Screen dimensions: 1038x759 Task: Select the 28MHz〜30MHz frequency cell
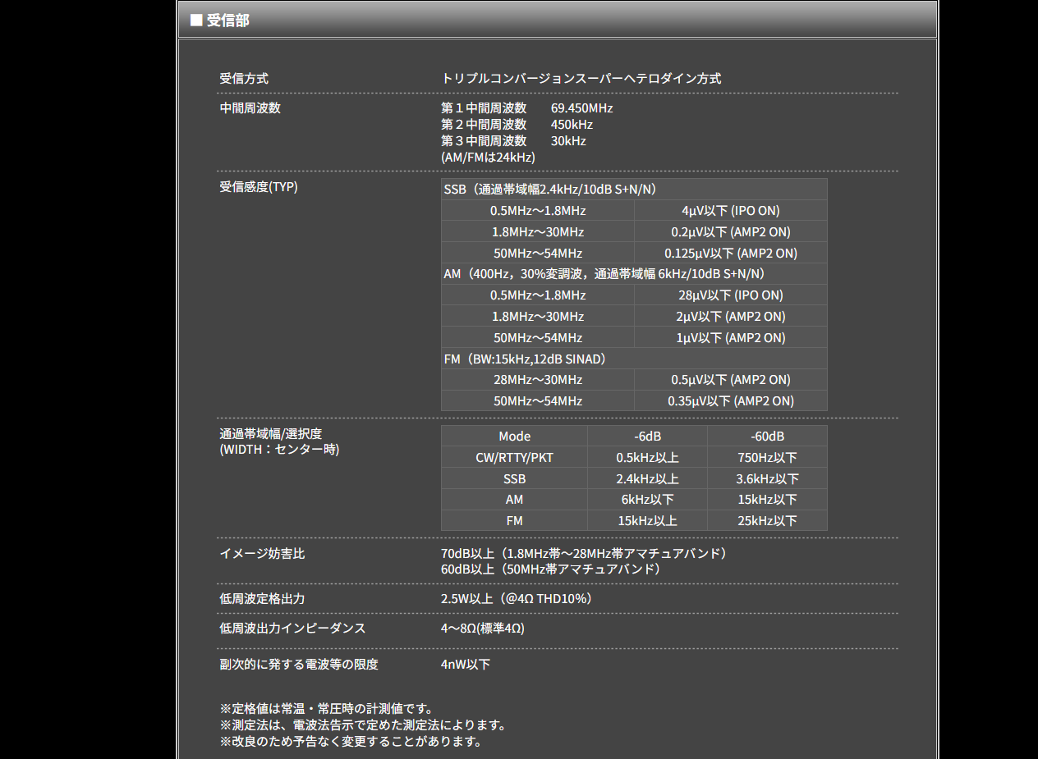[537, 380]
